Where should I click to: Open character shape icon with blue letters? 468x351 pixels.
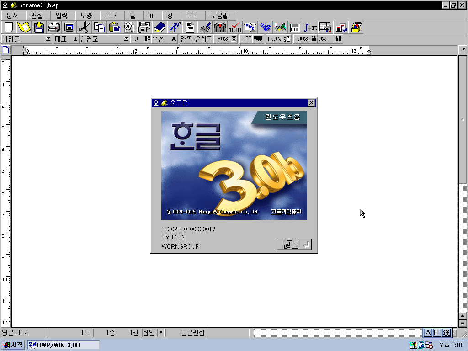tap(175, 27)
